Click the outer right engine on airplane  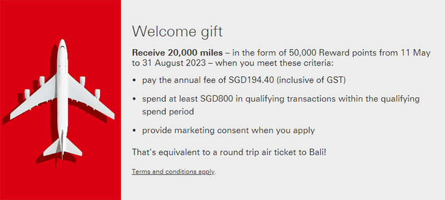[x=97, y=94]
